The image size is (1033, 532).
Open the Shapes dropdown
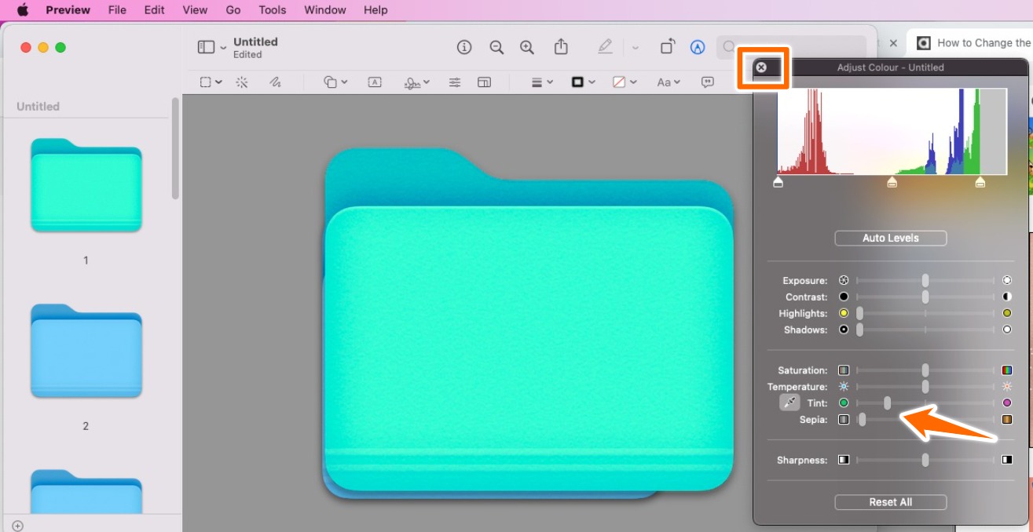335,82
